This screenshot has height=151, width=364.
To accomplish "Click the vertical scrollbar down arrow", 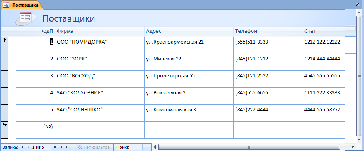I will 359,140.
